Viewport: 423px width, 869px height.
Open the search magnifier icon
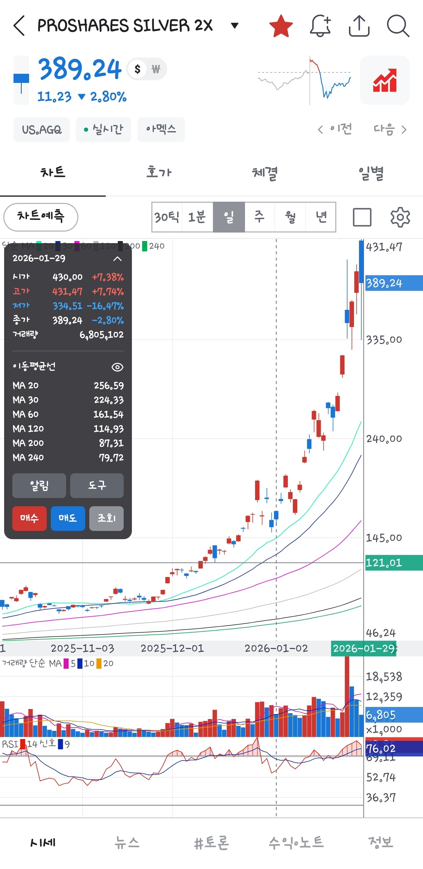point(398,26)
